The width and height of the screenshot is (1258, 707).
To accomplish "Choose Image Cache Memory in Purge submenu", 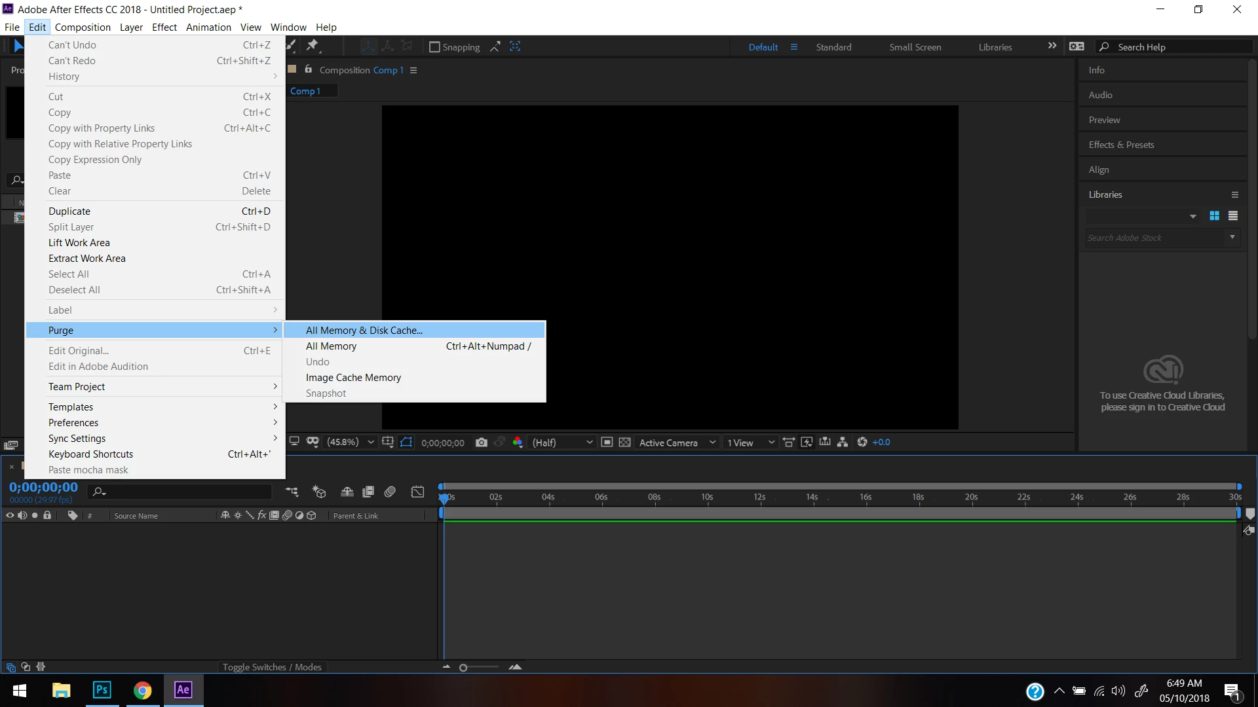I will pos(353,378).
